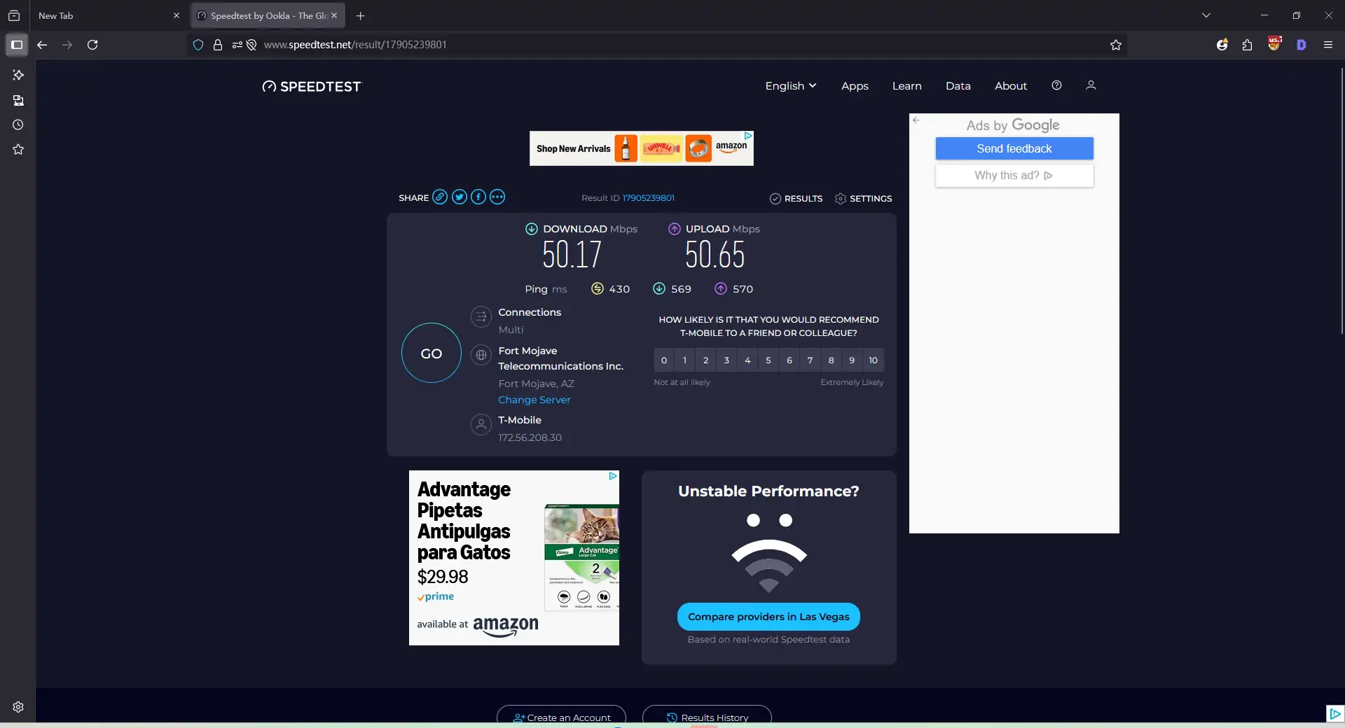The image size is (1345, 728).
Task: Share the result on Twitter
Action: 460,197
